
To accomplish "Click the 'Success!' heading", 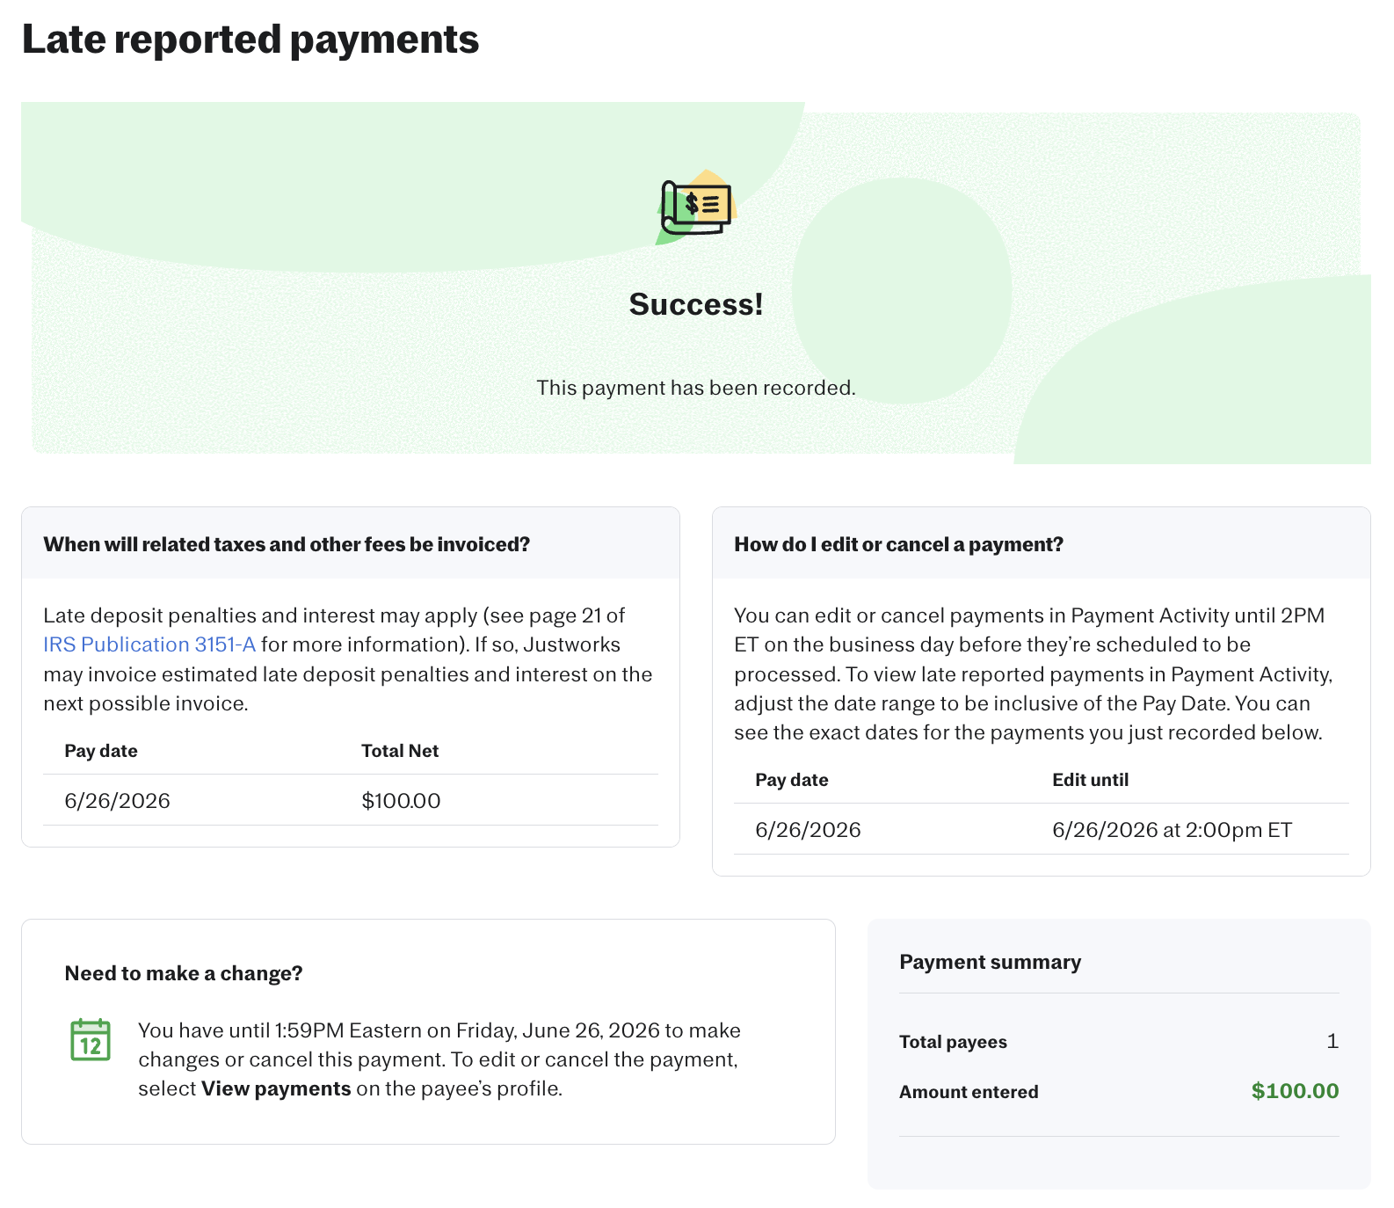I will (x=696, y=304).
